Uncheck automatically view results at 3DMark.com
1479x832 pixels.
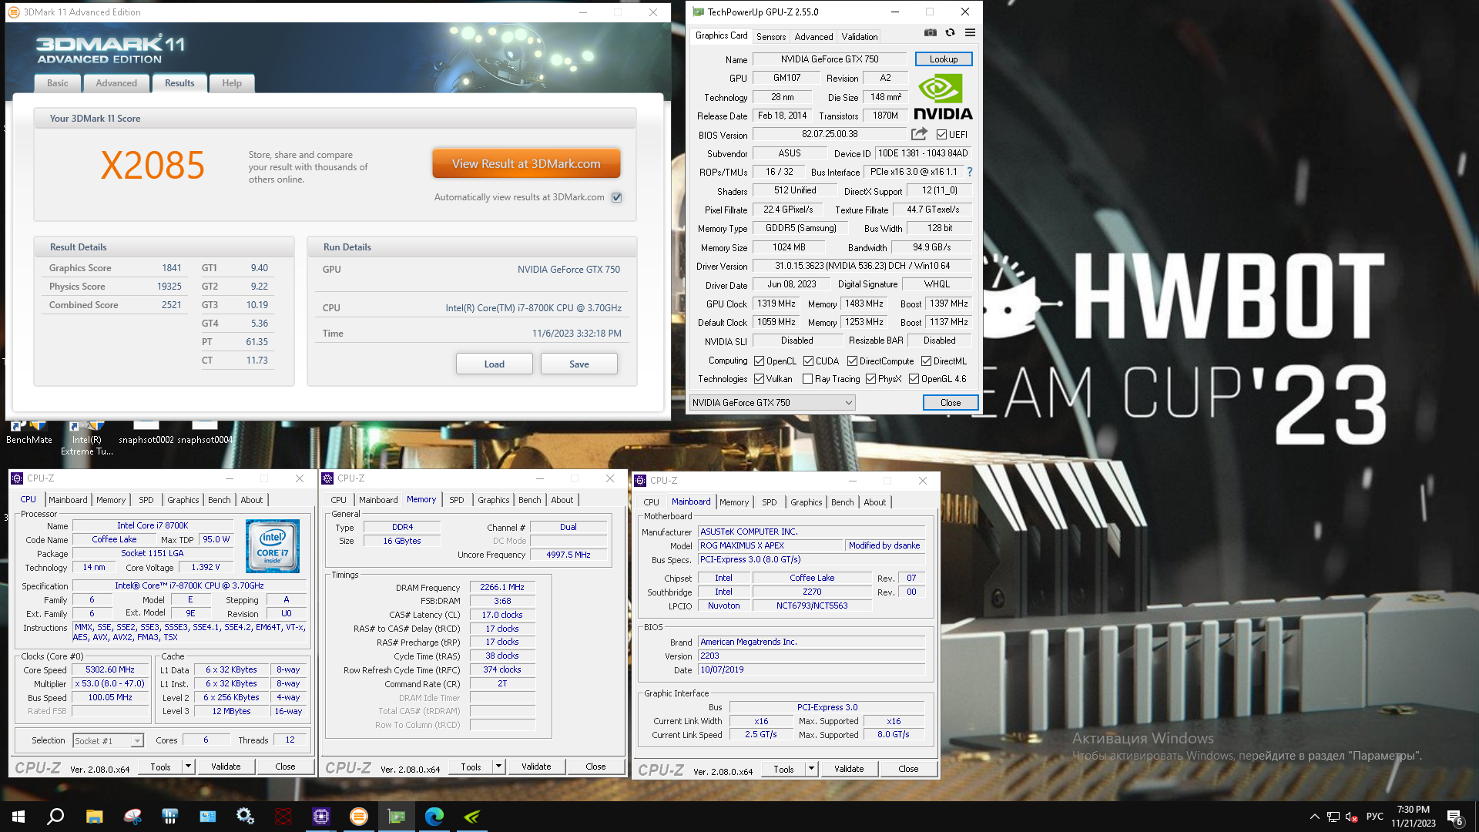point(616,197)
